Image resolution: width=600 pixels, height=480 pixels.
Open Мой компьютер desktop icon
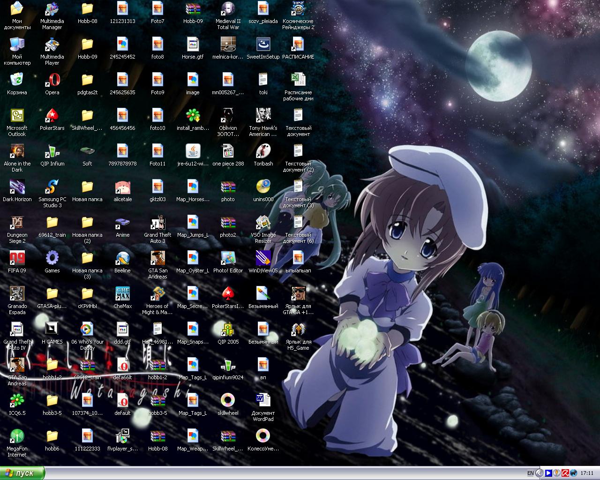coord(17,44)
